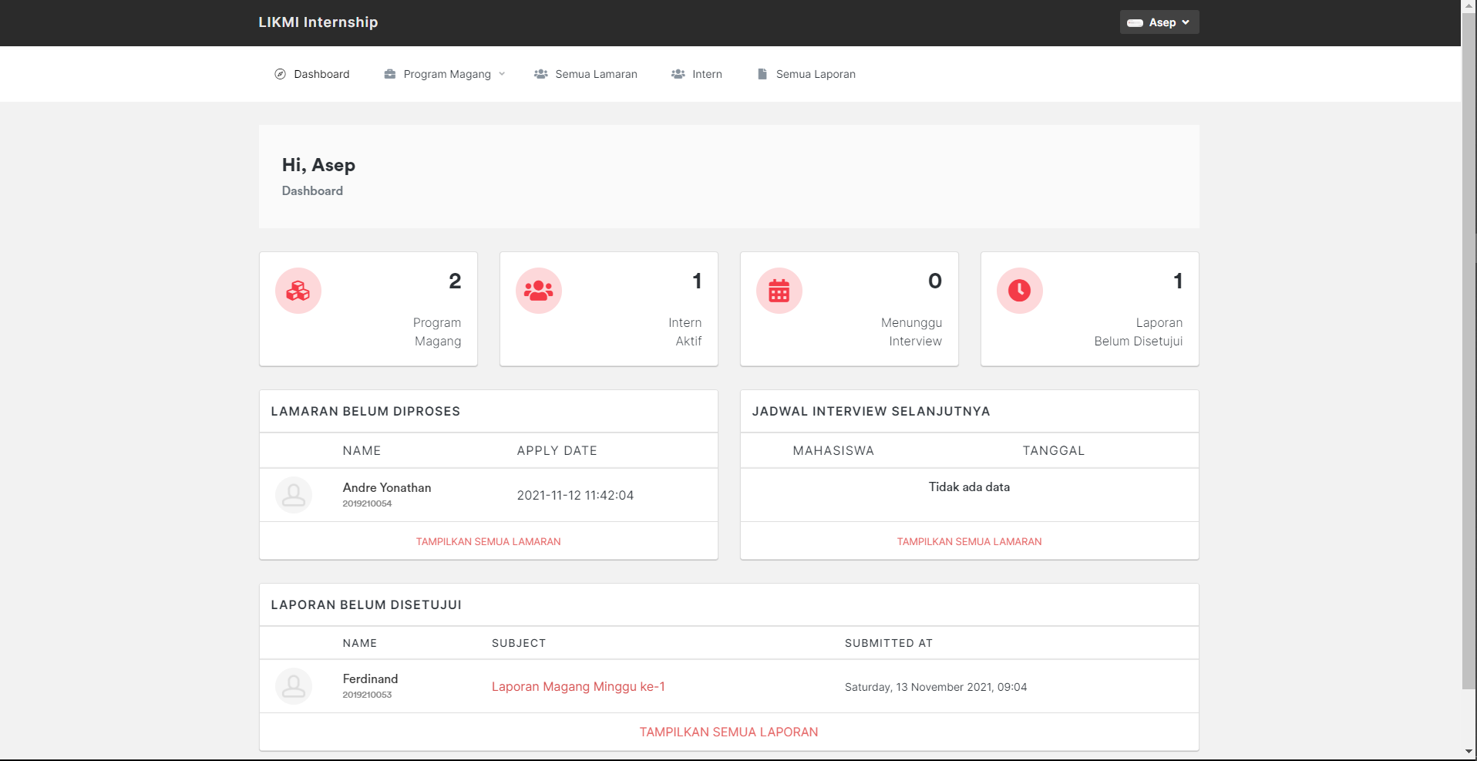This screenshot has width=1477, height=761.
Task: Open Laporan Magang Minggu ke-1 report
Action: (578, 686)
